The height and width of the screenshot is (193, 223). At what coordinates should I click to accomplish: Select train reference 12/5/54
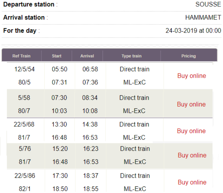coord(24,69)
